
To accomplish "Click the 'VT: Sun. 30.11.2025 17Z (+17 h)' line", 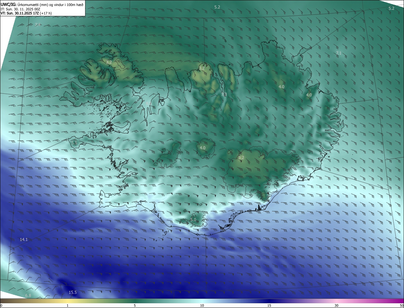I will click(26, 13).
